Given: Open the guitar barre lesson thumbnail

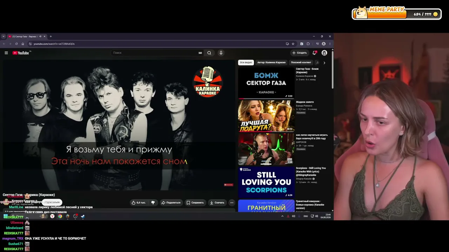Looking at the screenshot, I should click(266, 149).
